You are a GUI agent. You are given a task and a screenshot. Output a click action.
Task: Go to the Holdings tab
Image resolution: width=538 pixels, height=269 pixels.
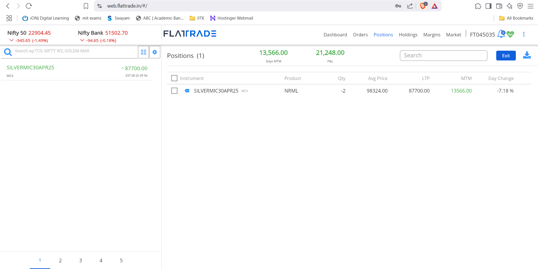408,35
